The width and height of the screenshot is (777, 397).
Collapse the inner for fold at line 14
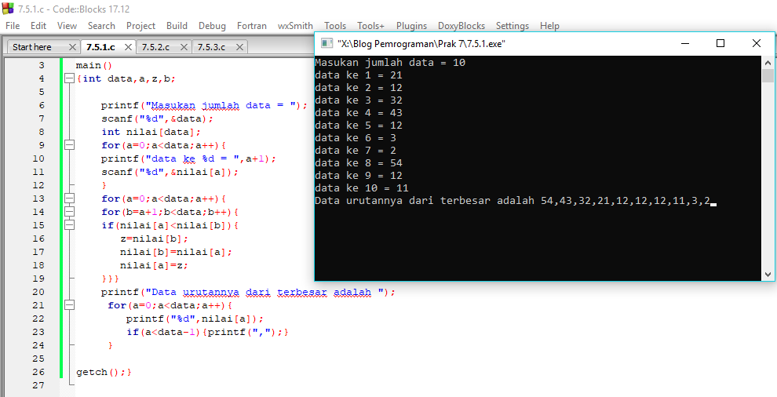tap(69, 212)
